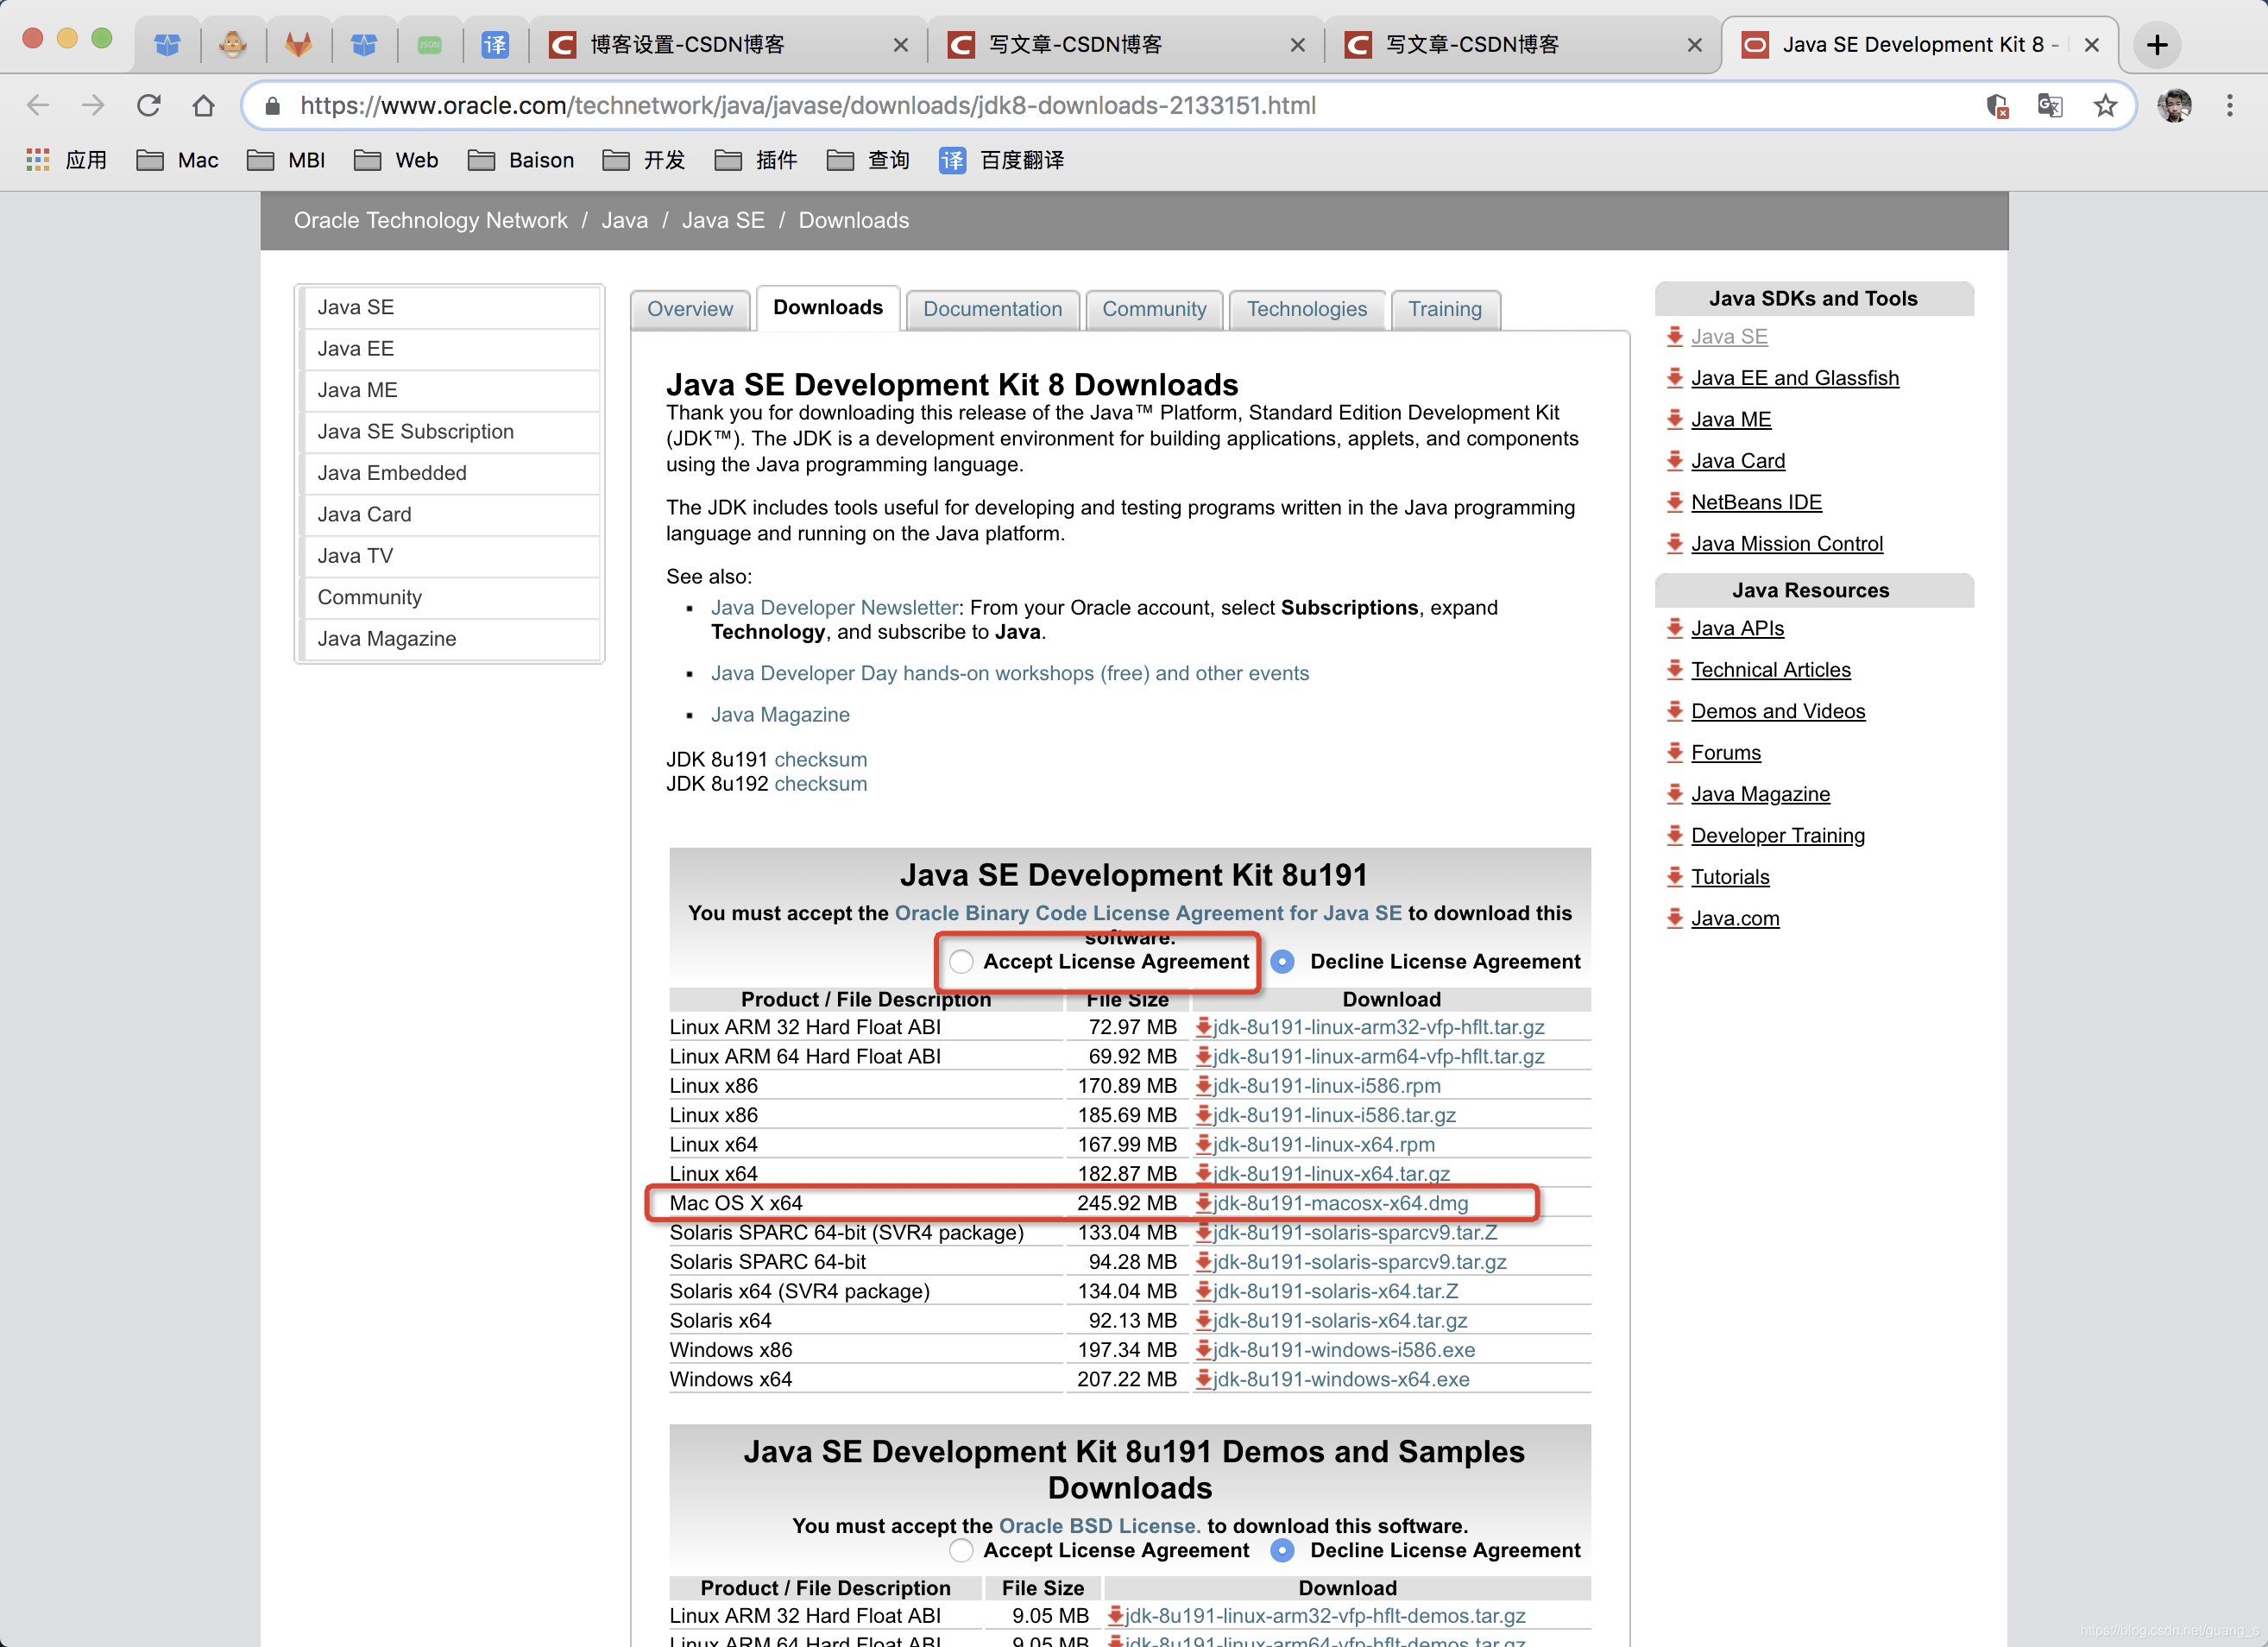
Task: Open the JDK 8u191 checksum link
Action: [820, 759]
